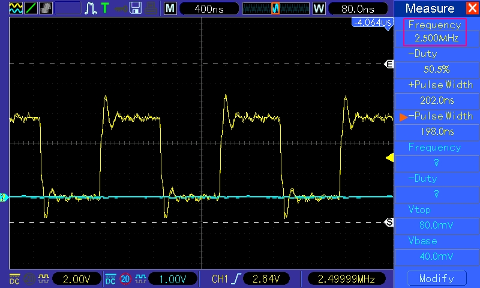Select the Vbase measurement item
The height and width of the screenshot is (288, 480).
click(x=422, y=241)
